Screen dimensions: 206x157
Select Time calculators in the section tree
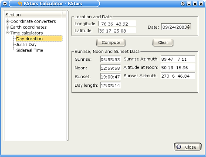point(27,33)
